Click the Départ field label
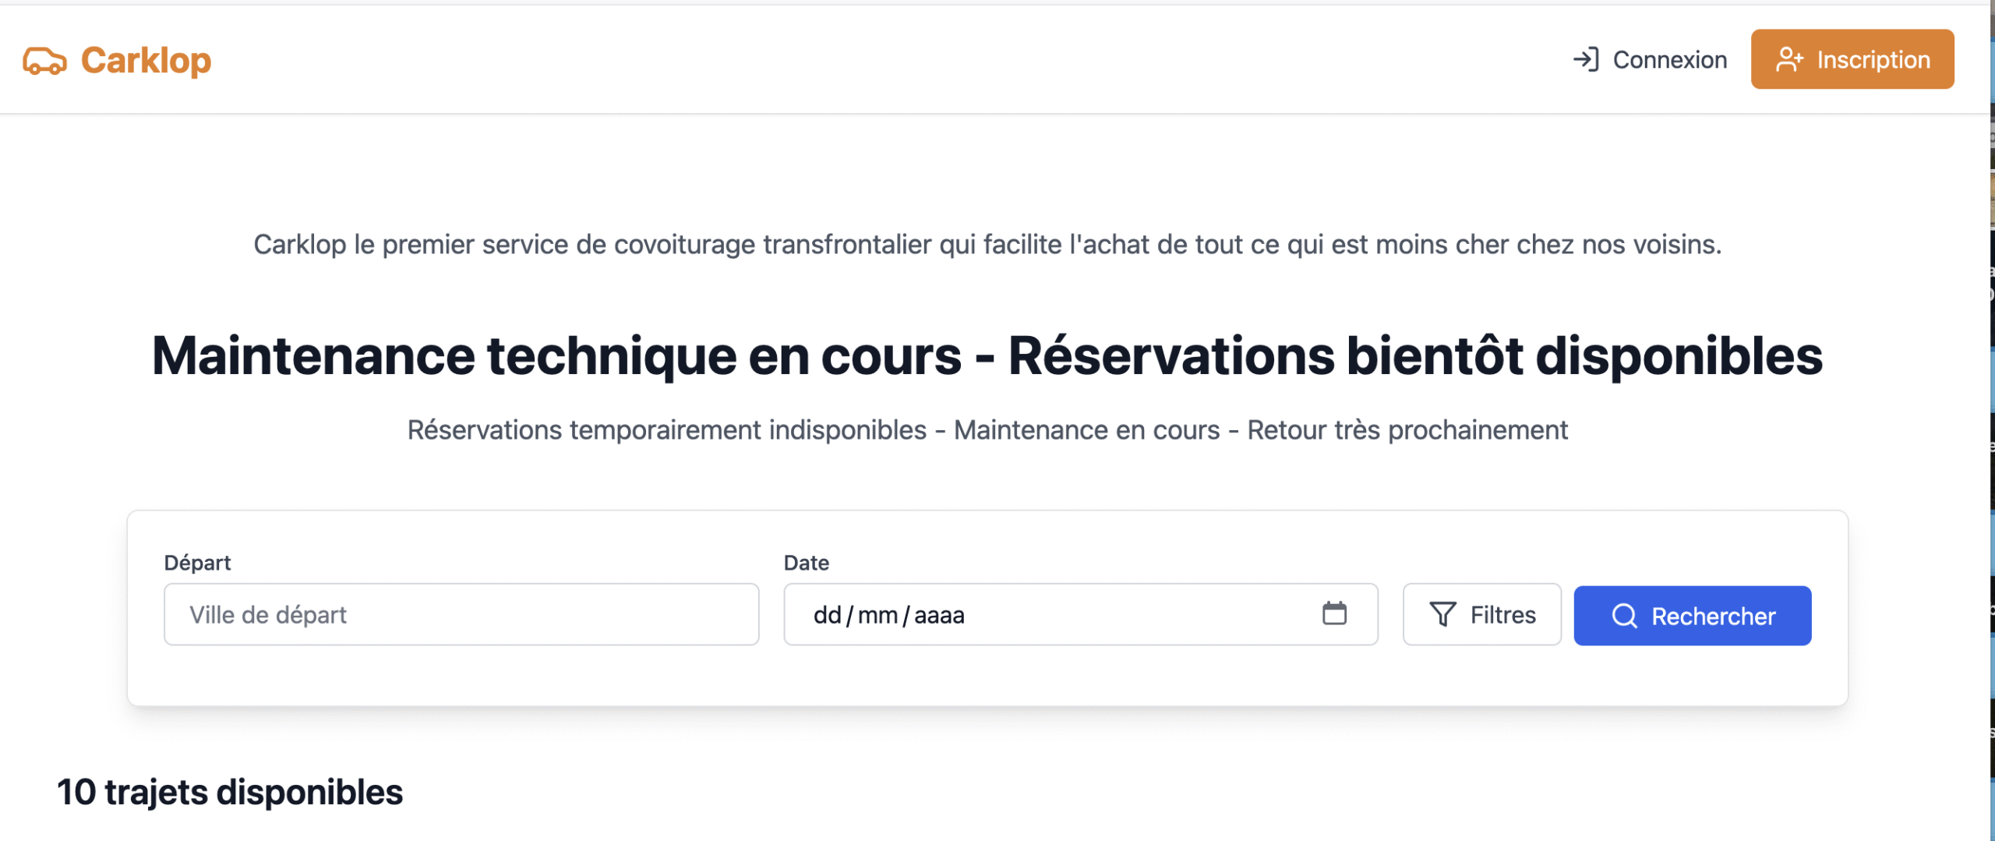This screenshot has height=841, width=1995. coord(197,563)
